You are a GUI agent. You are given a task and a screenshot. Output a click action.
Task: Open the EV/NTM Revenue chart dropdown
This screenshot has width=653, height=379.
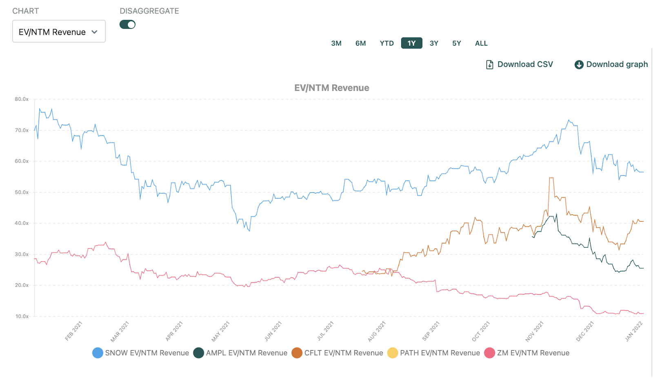coord(59,31)
